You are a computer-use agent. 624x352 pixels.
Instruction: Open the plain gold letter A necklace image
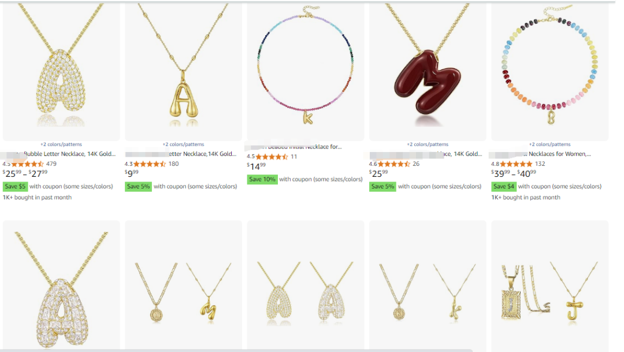click(x=184, y=71)
